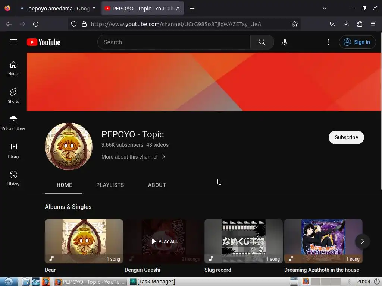
Task: Bookmark this page with star icon
Action: (x=295, y=24)
